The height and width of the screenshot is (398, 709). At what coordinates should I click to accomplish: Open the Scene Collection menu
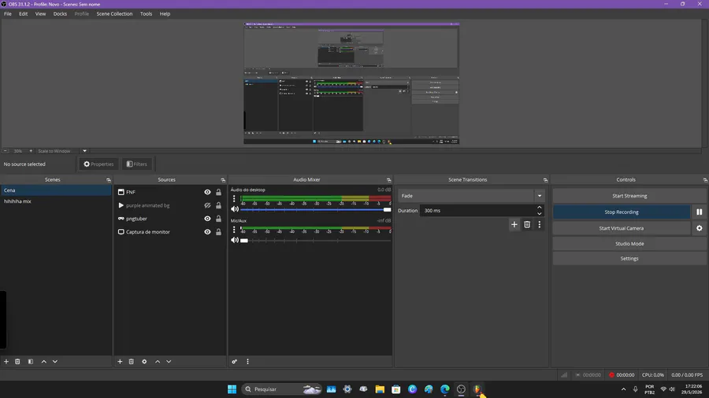pyautogui.click(x=114, y=14)
